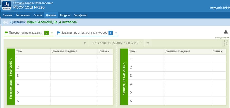The width and height of the screenshot is (230, 108).
Task: Click the green flag for overdue tasks
Action: tap(6, 33)
